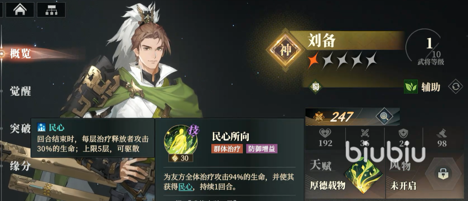Image resolution: width=468 pixels, height=201 pixels.
Task: Click the green leaf 辅助 role icon
Action: click(x=411, y=87)
